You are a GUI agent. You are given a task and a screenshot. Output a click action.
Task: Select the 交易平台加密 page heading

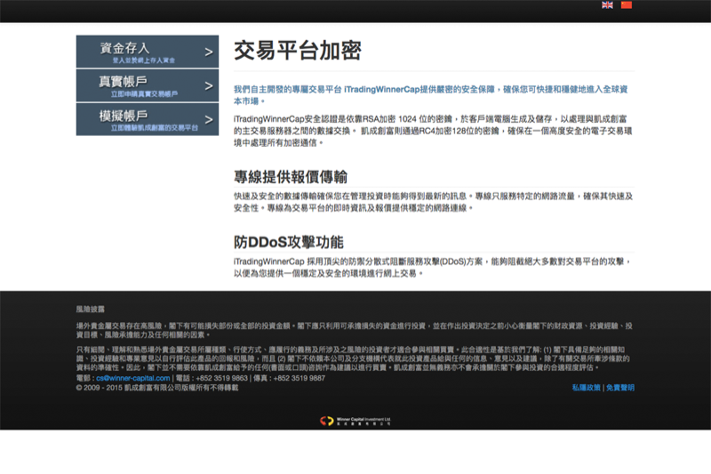point(298,51)
